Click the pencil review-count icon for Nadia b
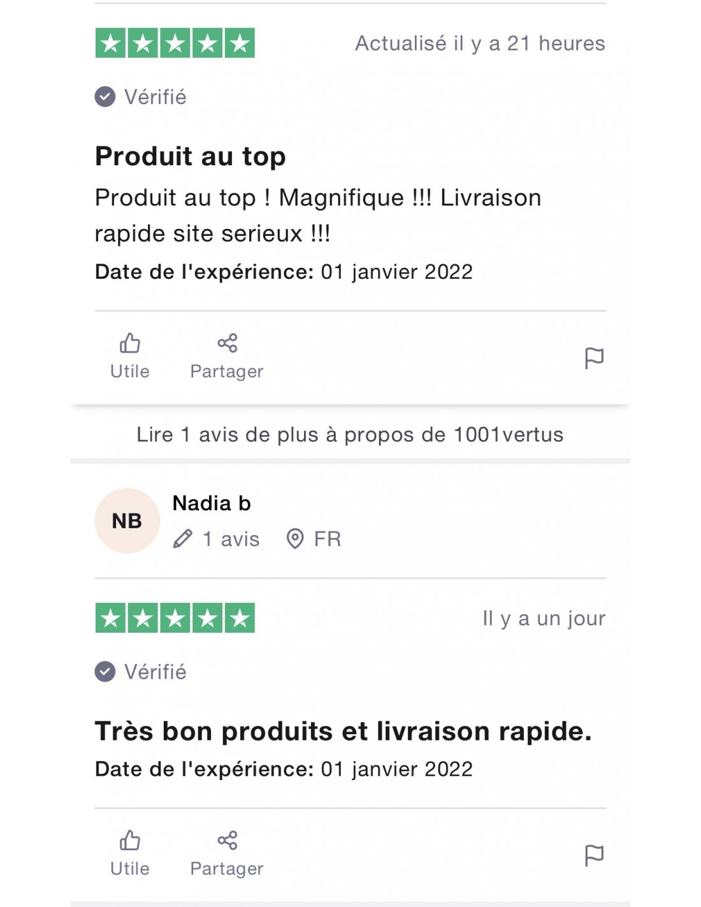The image size is (701, 907). coord(183,539)
